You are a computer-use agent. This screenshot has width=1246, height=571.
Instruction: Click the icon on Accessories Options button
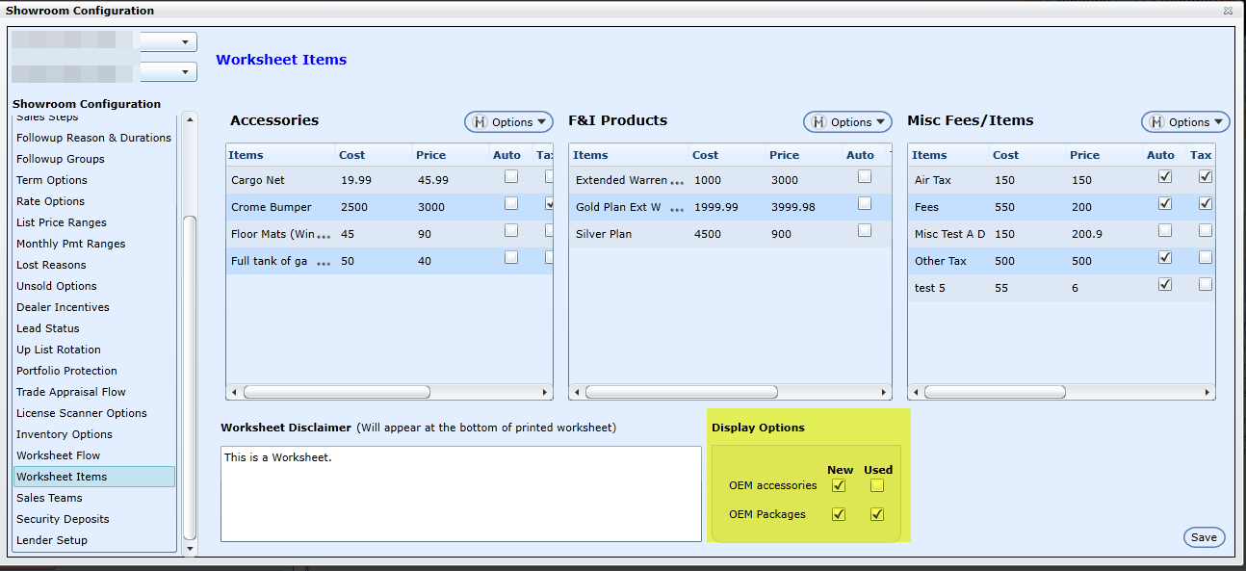pyautogui.click(x=480, y=122)
